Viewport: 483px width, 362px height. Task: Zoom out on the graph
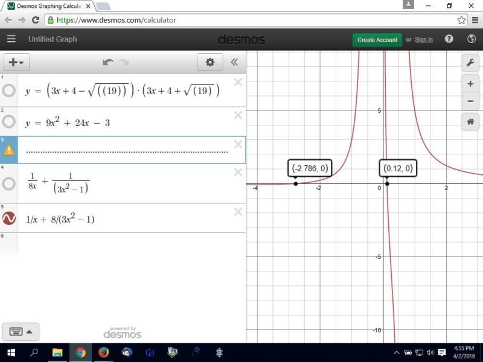[470, 101]
